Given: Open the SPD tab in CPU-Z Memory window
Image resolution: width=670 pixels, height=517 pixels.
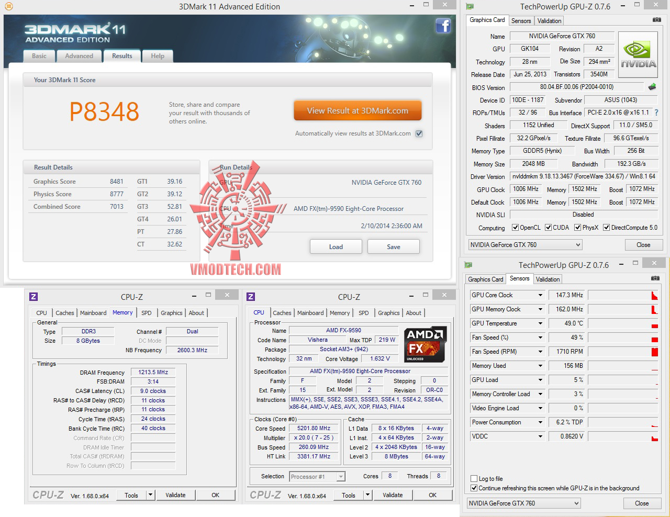Looking at the screenshot, I should click(147, 313).
